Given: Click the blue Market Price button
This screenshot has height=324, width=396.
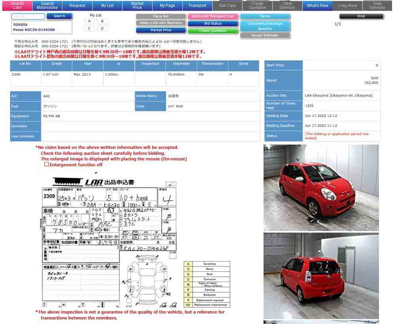Looking at the screenshot, I should coord(161,30).
